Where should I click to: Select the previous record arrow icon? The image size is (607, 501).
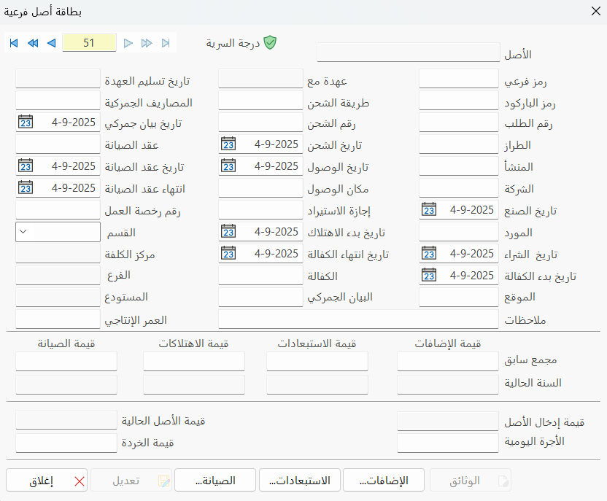pos(50,43)
